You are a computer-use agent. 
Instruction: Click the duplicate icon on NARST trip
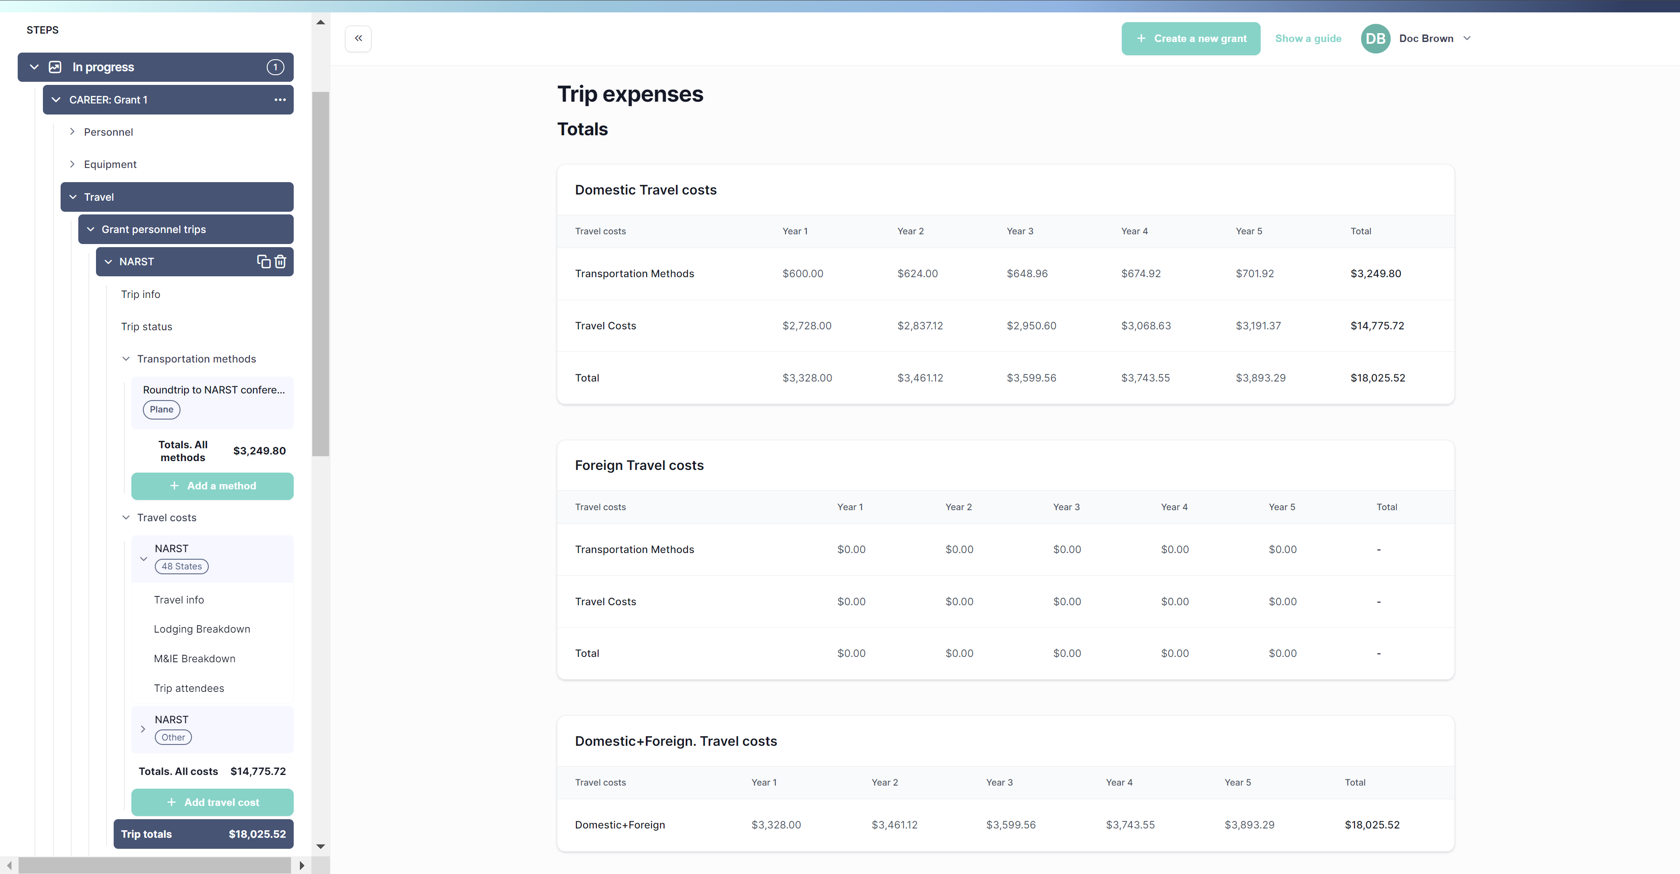pyautogui.click(x=263, y=261)
